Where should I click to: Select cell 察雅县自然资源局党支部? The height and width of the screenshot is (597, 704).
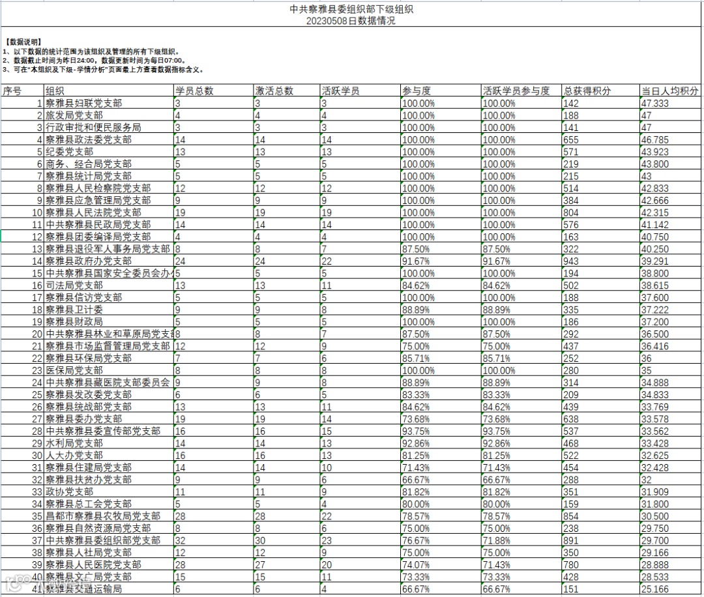pos(109,529)
